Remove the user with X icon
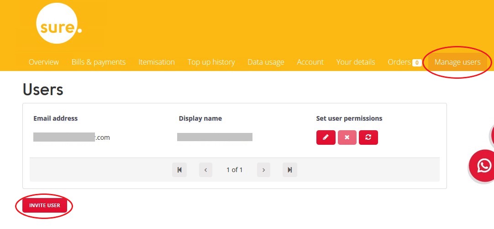Image resolution: width=494 pixels, height=229 pixels. 347,137
